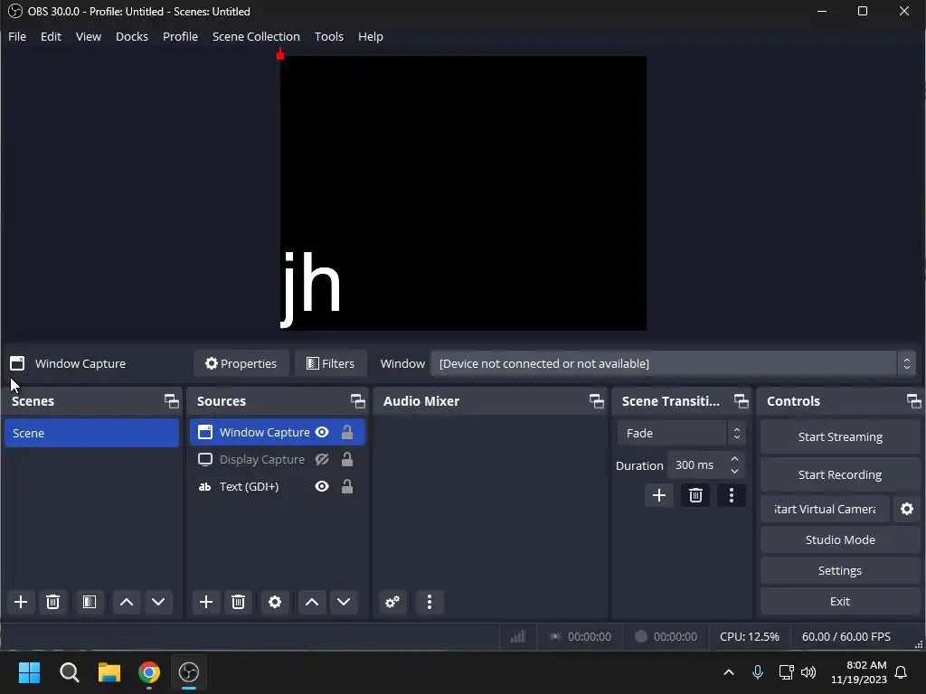Open virtual camera settings gear

coord(906,509)
